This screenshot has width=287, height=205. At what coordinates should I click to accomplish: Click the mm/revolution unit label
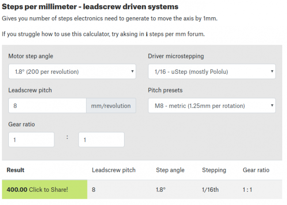coord(111,106)
